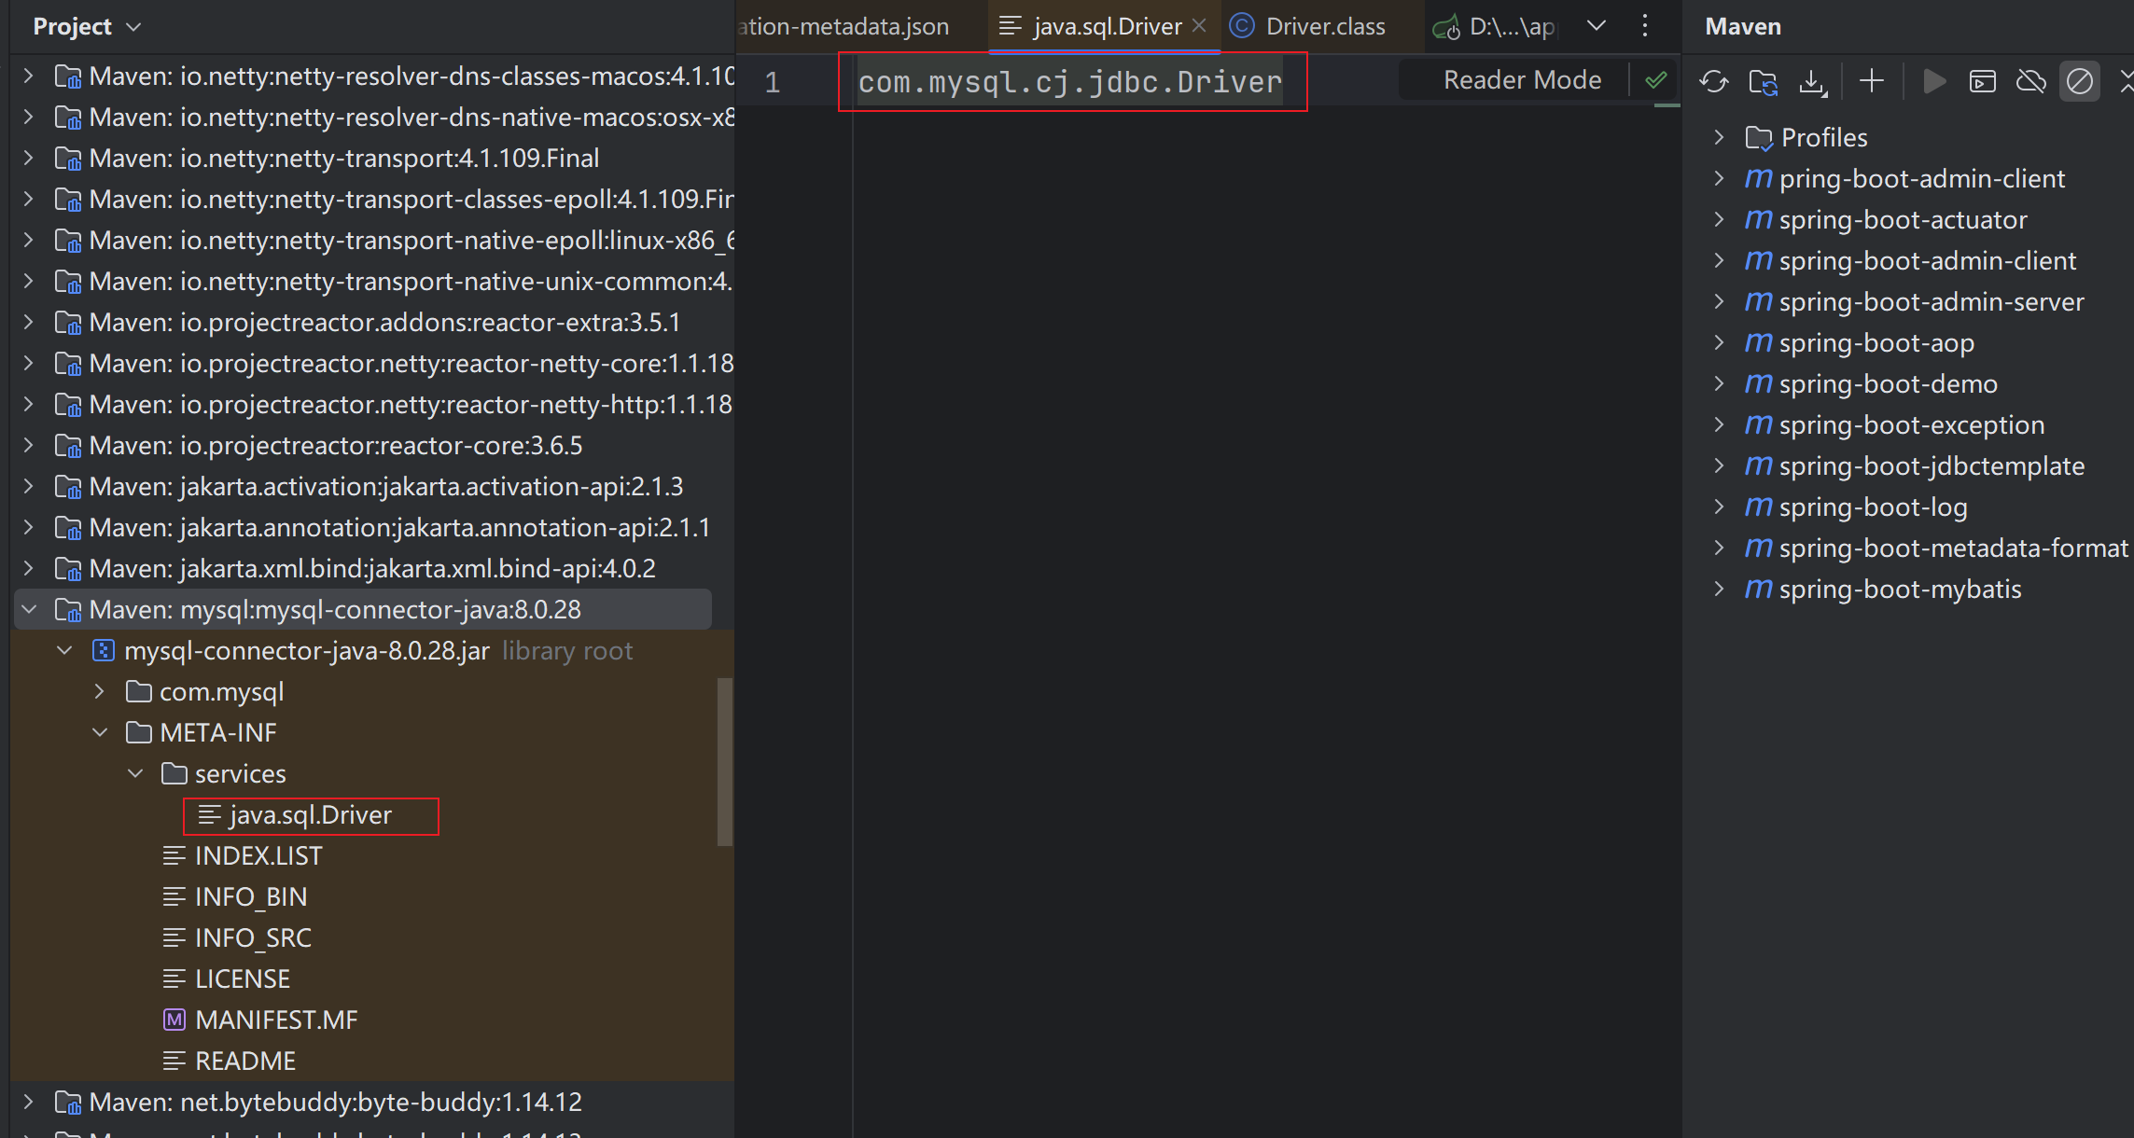Select pring-boot-admin-client Maven module icon
Image resolution: width=2134 pixels, height=1138 pixels.
point(1759,179)
